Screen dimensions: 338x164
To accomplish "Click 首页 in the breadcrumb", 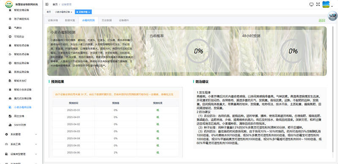I will [x=55, y=4].
